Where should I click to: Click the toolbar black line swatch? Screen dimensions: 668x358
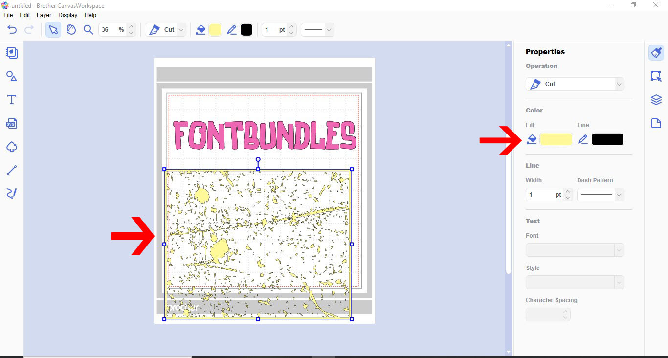(246, 30)
